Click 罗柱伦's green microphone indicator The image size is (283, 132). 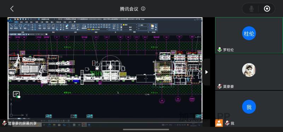click(219, 50)
